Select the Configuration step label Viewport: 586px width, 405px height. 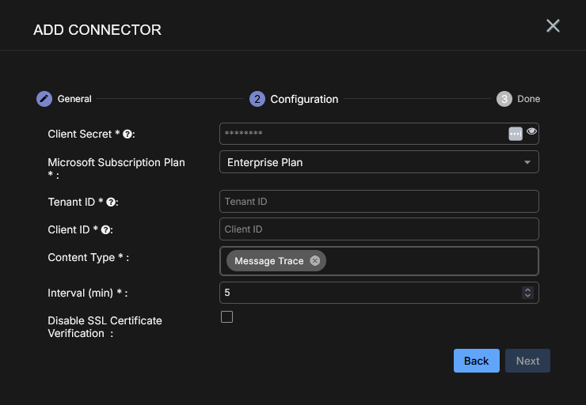[x=304, y=99]
